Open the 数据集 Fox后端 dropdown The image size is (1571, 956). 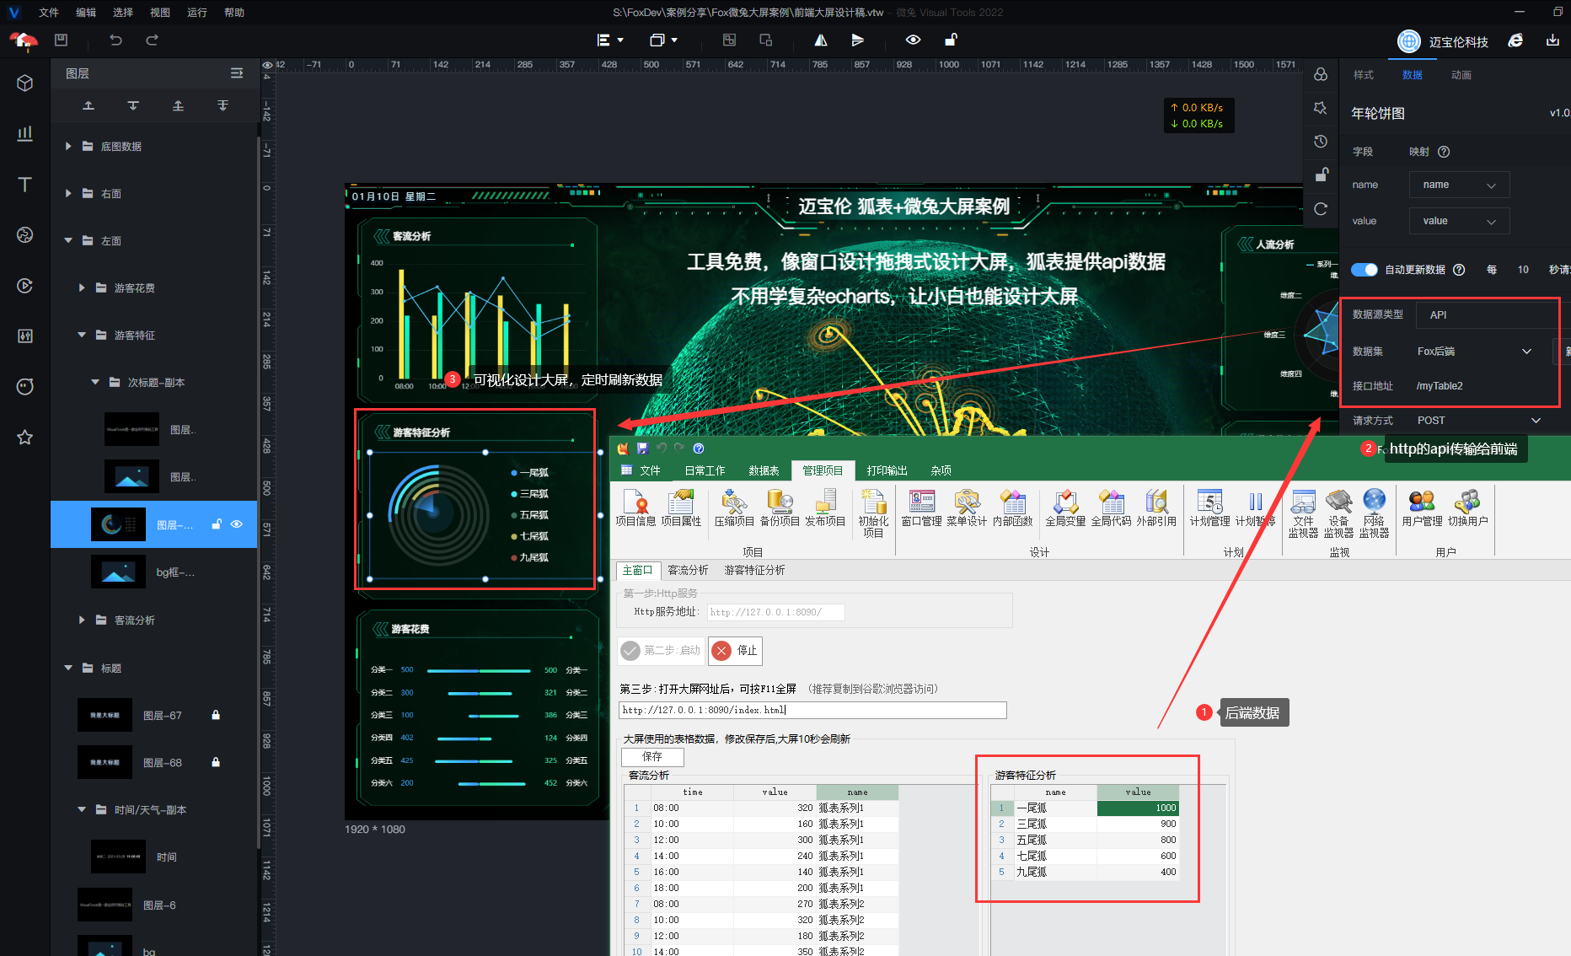point(1475,351)
